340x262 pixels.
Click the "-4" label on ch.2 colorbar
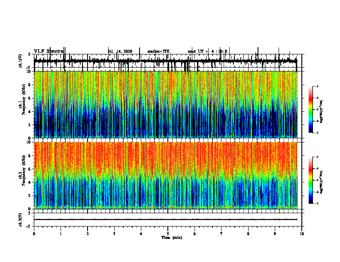tap(317, 169)
